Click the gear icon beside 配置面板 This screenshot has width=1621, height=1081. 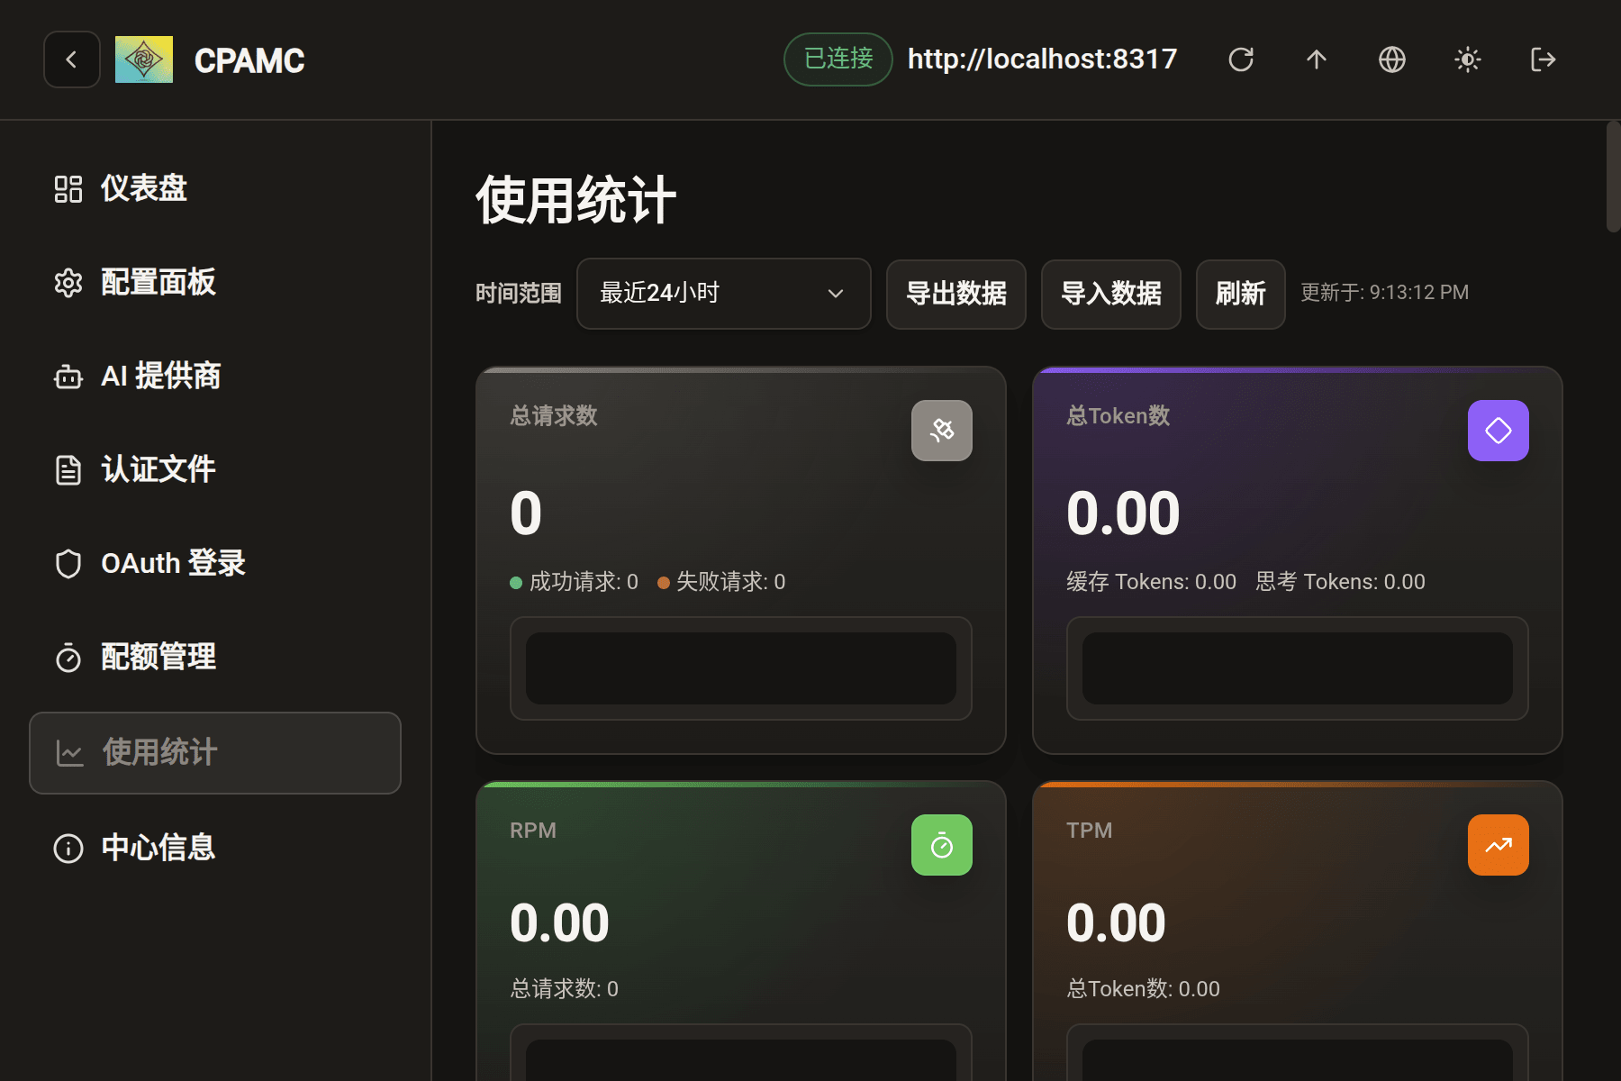click(x=68, y=282)
